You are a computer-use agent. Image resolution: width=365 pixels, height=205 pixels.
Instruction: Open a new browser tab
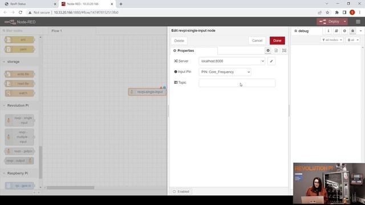121,4
